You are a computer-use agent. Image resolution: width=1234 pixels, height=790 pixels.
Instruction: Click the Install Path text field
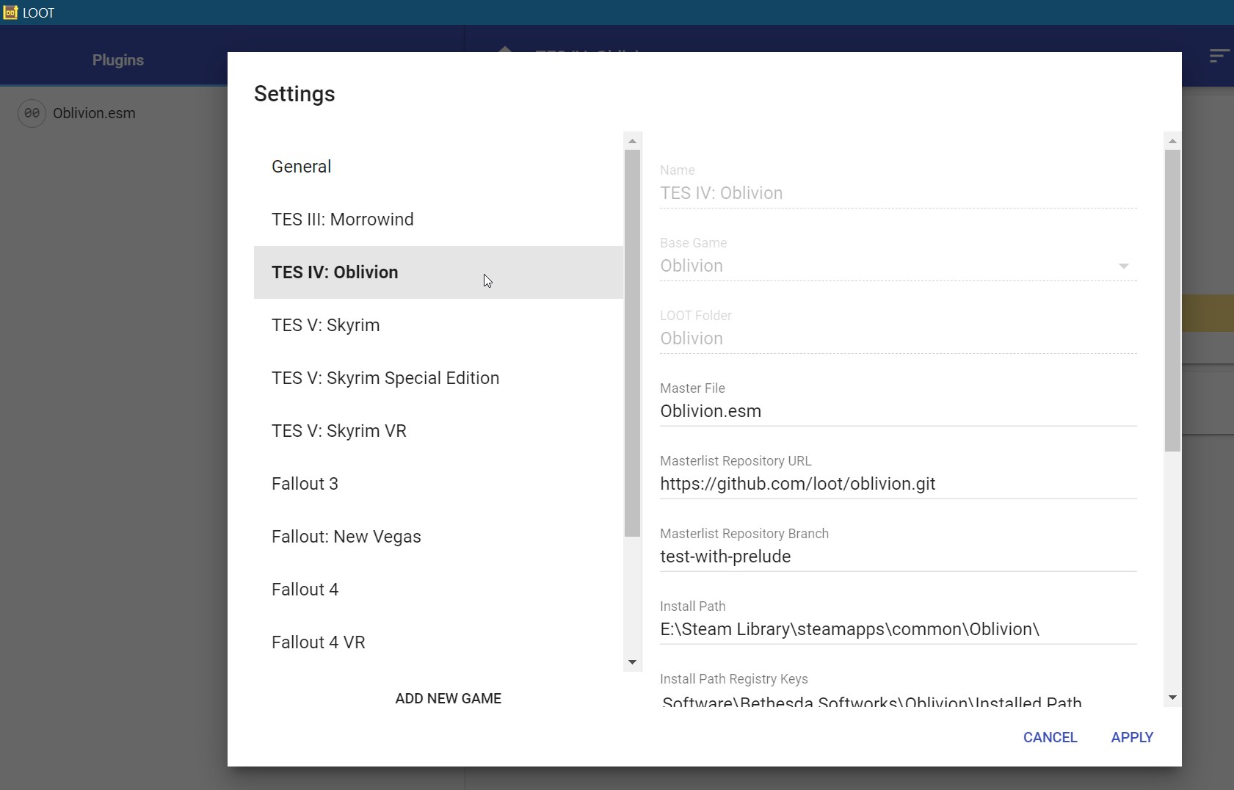pos(844,629)
